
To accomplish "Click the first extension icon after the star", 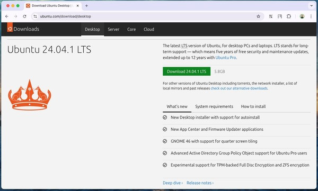I will [271, 16].
